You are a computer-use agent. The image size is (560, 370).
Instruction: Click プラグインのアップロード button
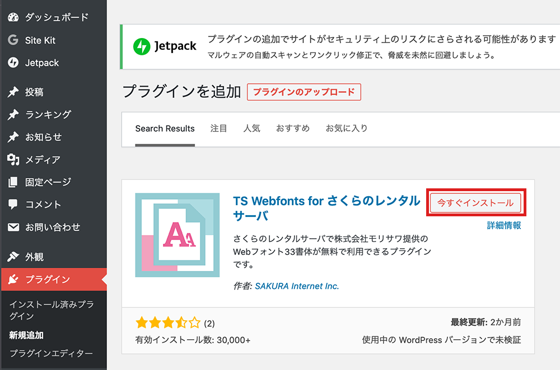[x=304, y=92]
